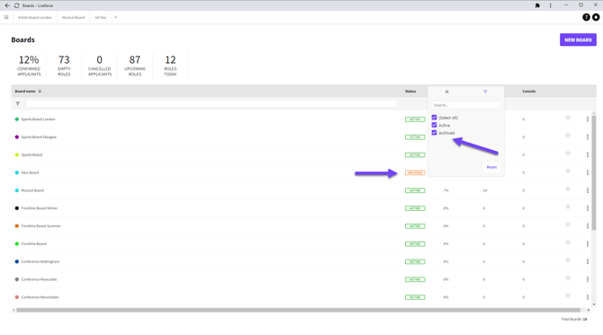Star the Frontline Board Summer row

[x=568, y=225]
